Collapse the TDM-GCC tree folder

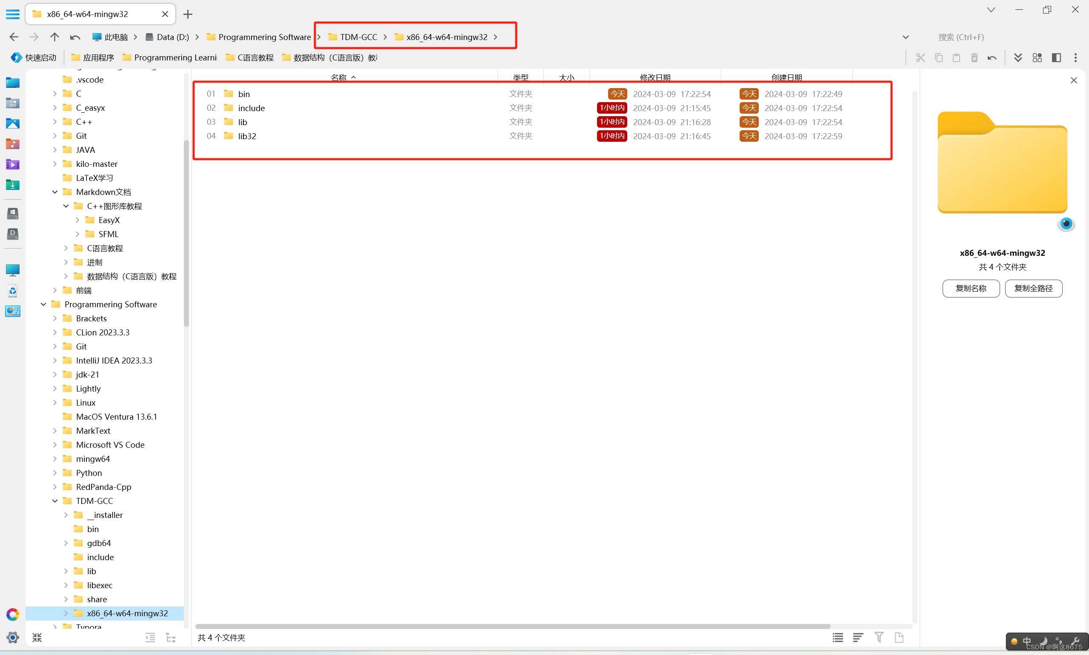55,501
